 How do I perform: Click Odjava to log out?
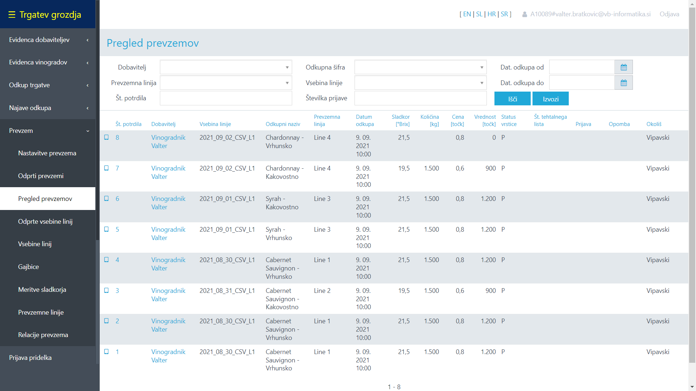(669, 14)
